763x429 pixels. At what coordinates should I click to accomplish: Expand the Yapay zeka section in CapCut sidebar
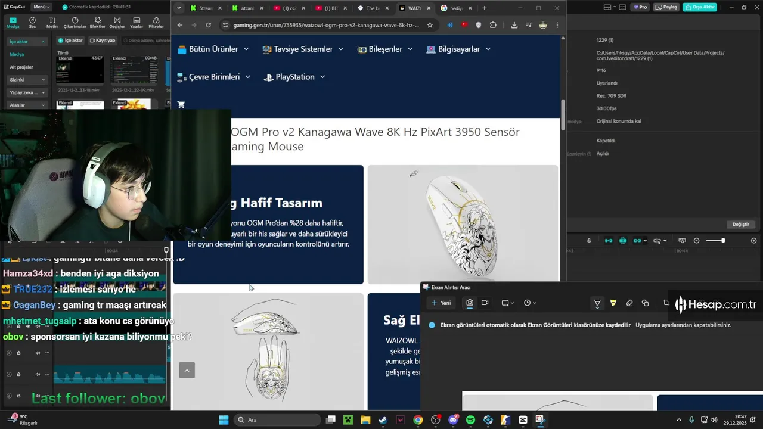[x=27, y=92]
